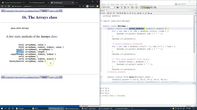The width and height of the screenshot is (197, 110).
Task: Open the Refactor menu in NetBeans
Action: (x=104, y=4)
